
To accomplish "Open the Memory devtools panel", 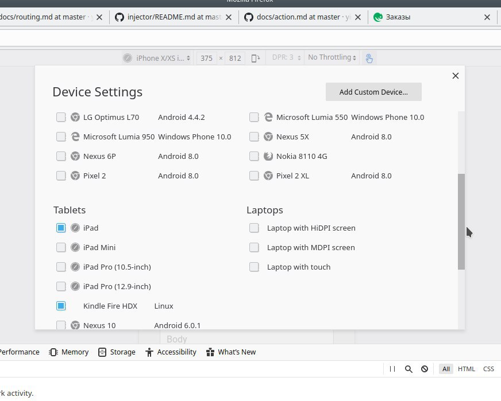I will click(69, 352).
